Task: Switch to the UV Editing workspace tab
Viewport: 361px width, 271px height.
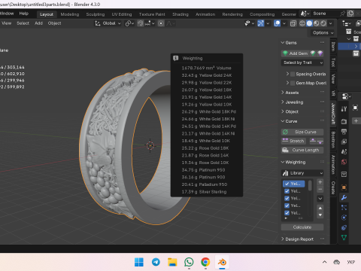Action: click(x=122, y=14)
